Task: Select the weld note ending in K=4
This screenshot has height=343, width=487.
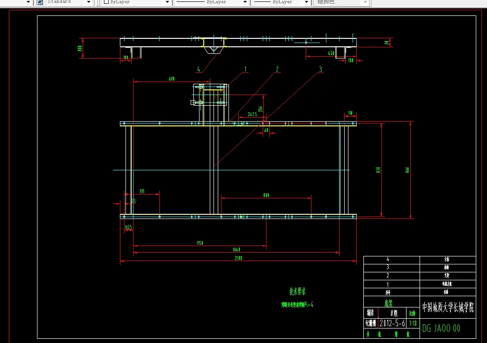Action: coord(297,305)
